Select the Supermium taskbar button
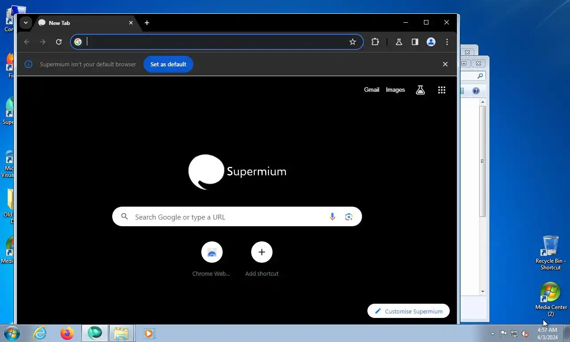The width and height of the screenshot is (570, 342). (95, 333)
